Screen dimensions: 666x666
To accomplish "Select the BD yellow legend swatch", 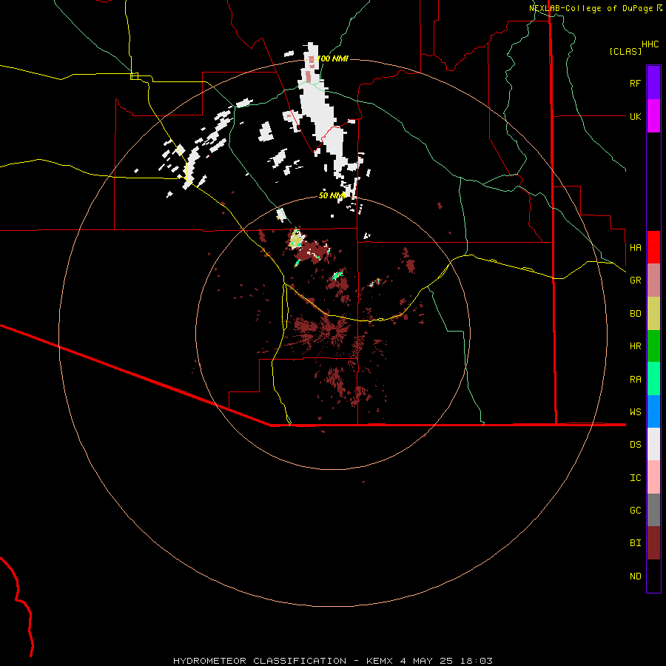I will [653, 314].
